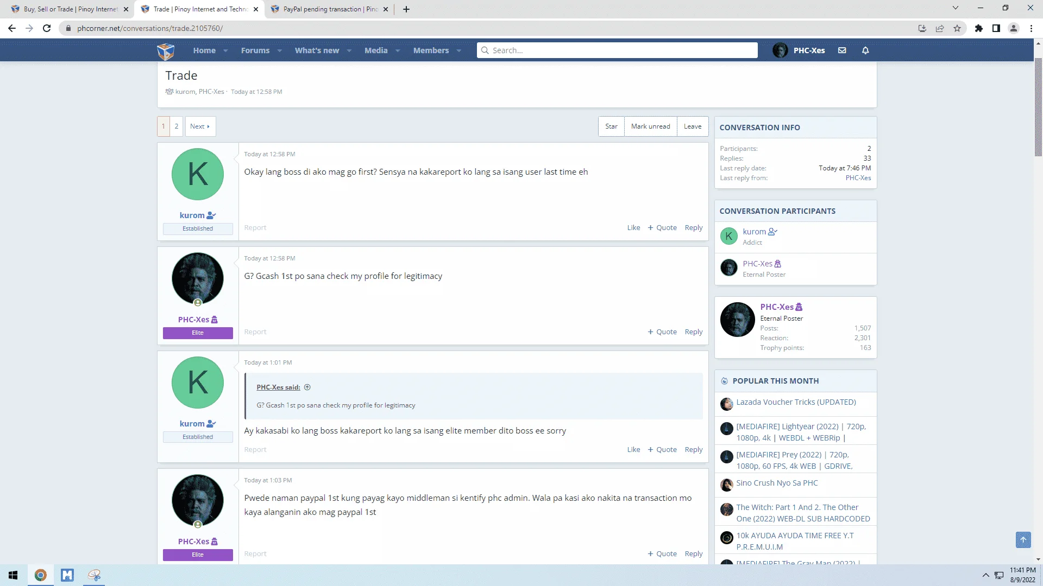1043x586 pixels.
Task: Click the Popular This Month header icon
Action: coord(724,381)
